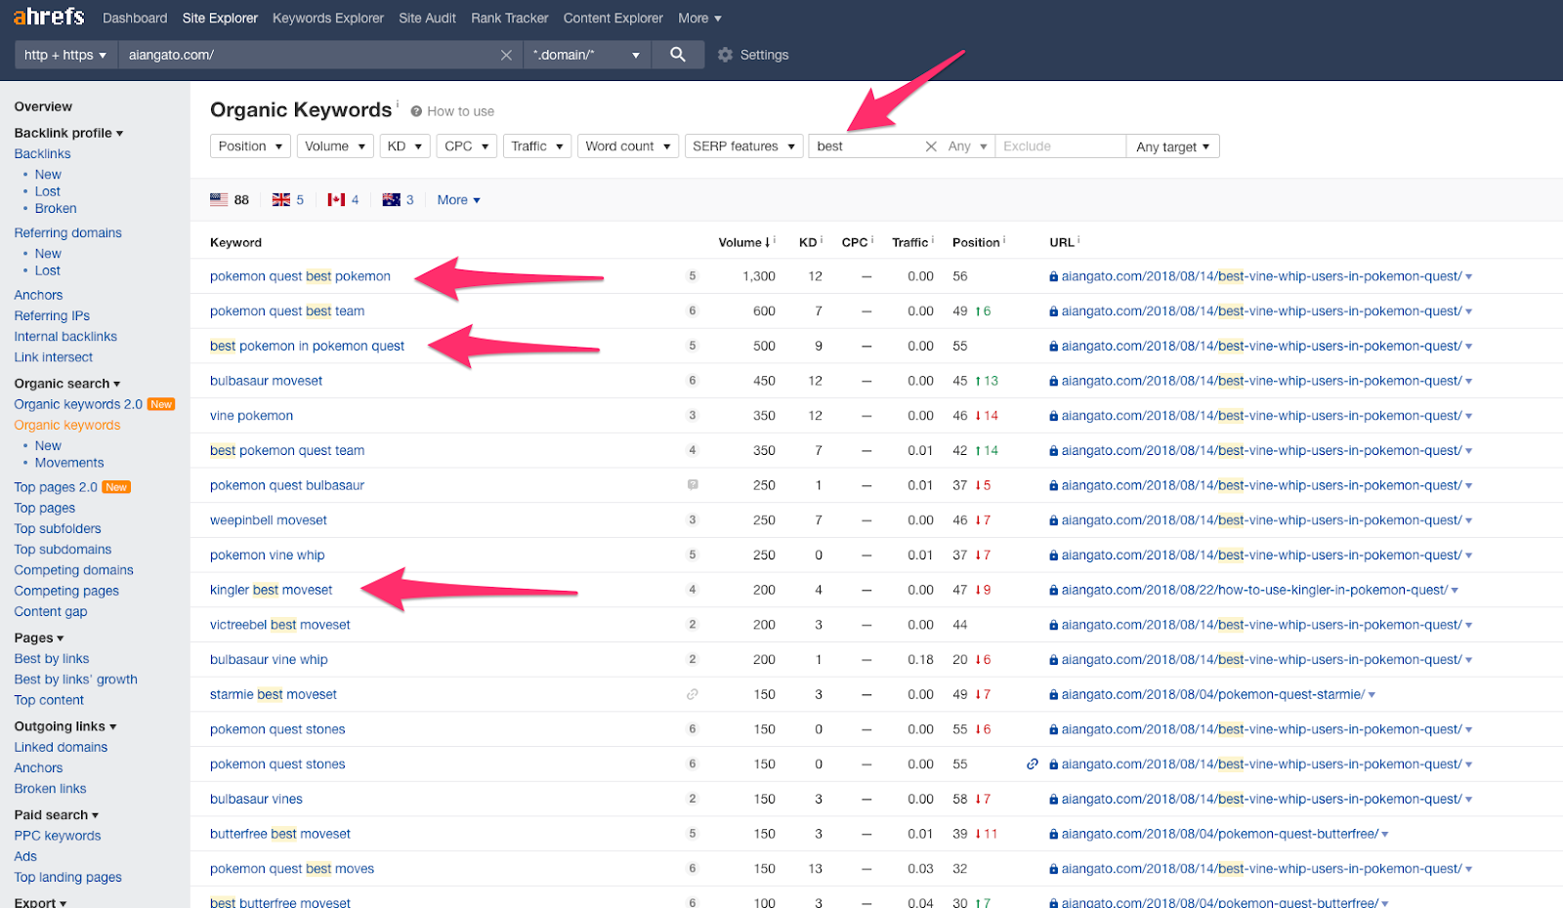Open the 'kingler best moveset' keyword
The width and height of the screenshot is (1563, 908).
pos(271,590)
